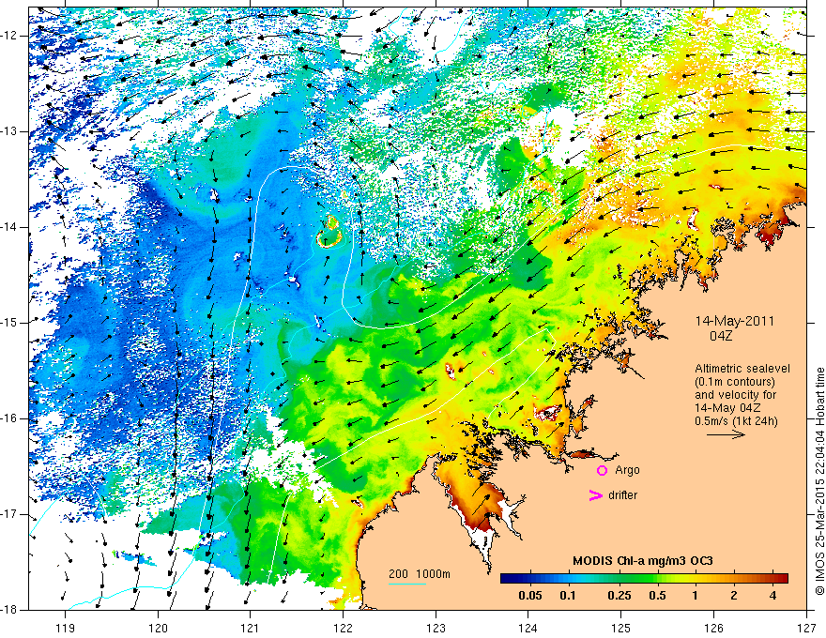Click the '0.5m/s (1kt 24h)' scale text
Viewport: 826px width, 638px height.
click(x=736, y=421)
